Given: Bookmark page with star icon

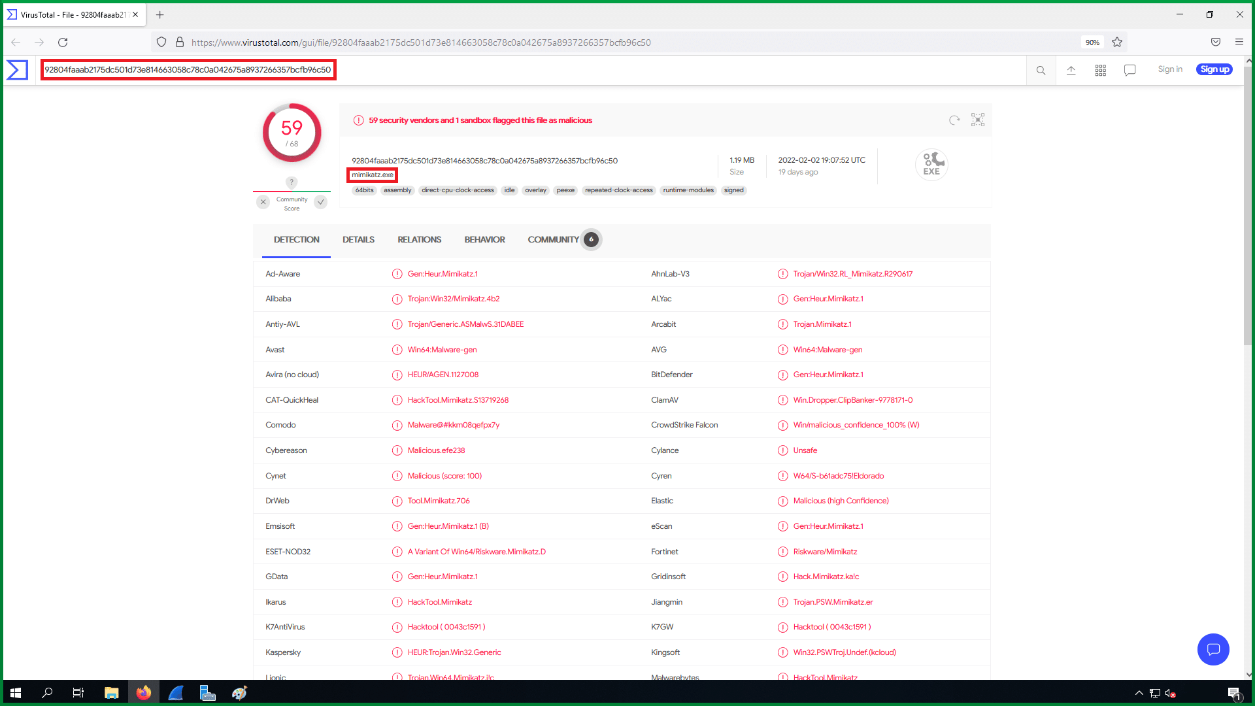Looking at the screenshot, I should pos(1117,42).
